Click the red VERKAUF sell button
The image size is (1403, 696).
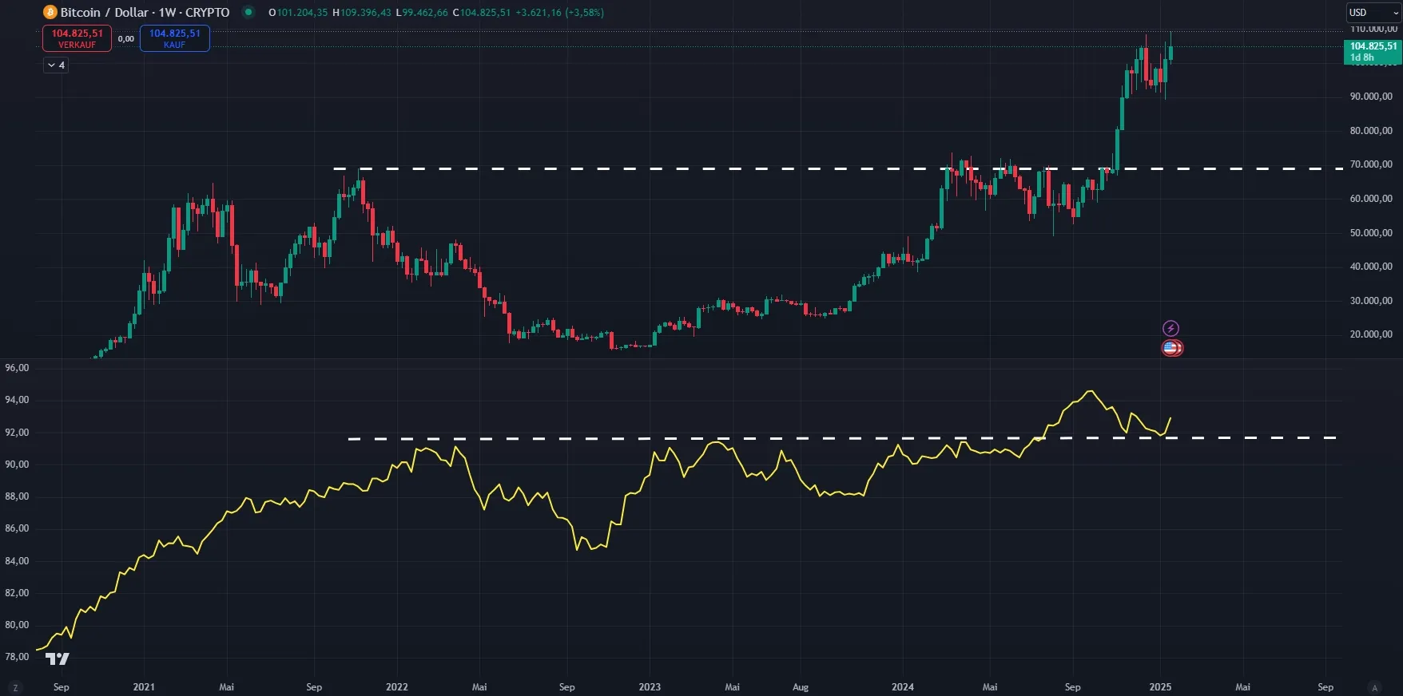pyautogui.click(x=77, y=38)
